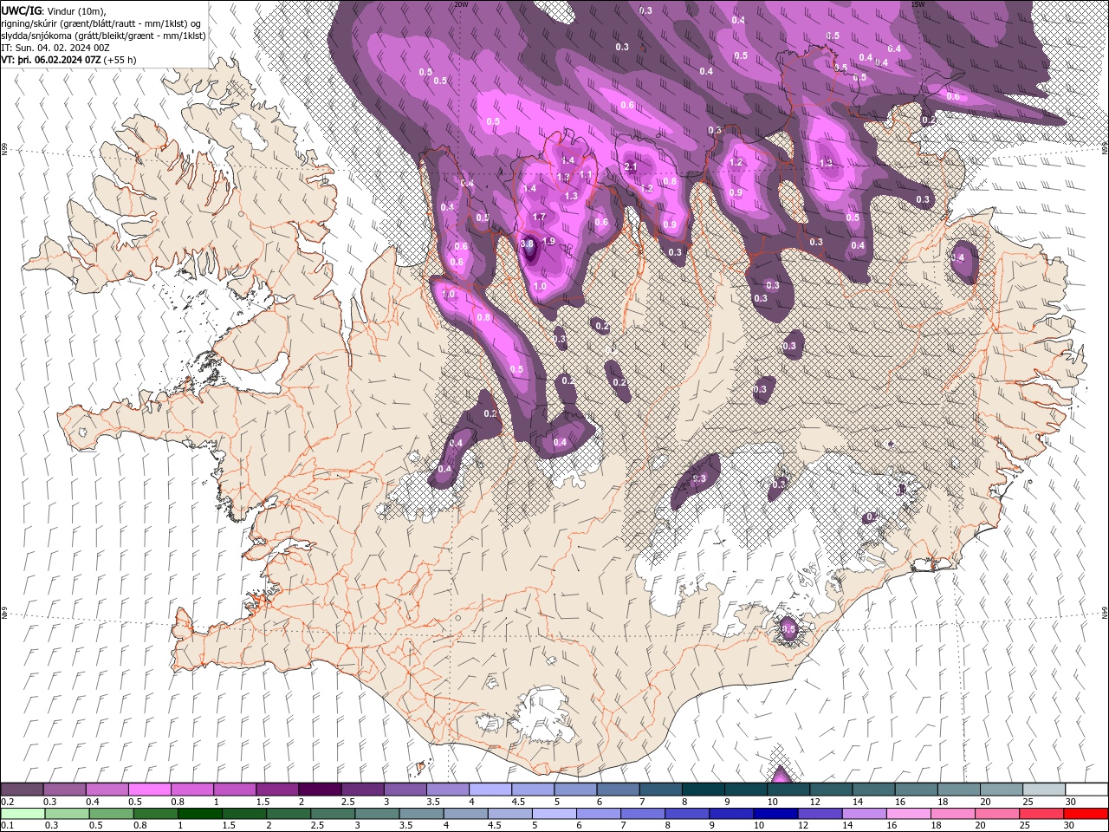Screen dimensions: 1109x832
Task: Click the 2.1 precipitation value on the map
Action: (631, 166)
